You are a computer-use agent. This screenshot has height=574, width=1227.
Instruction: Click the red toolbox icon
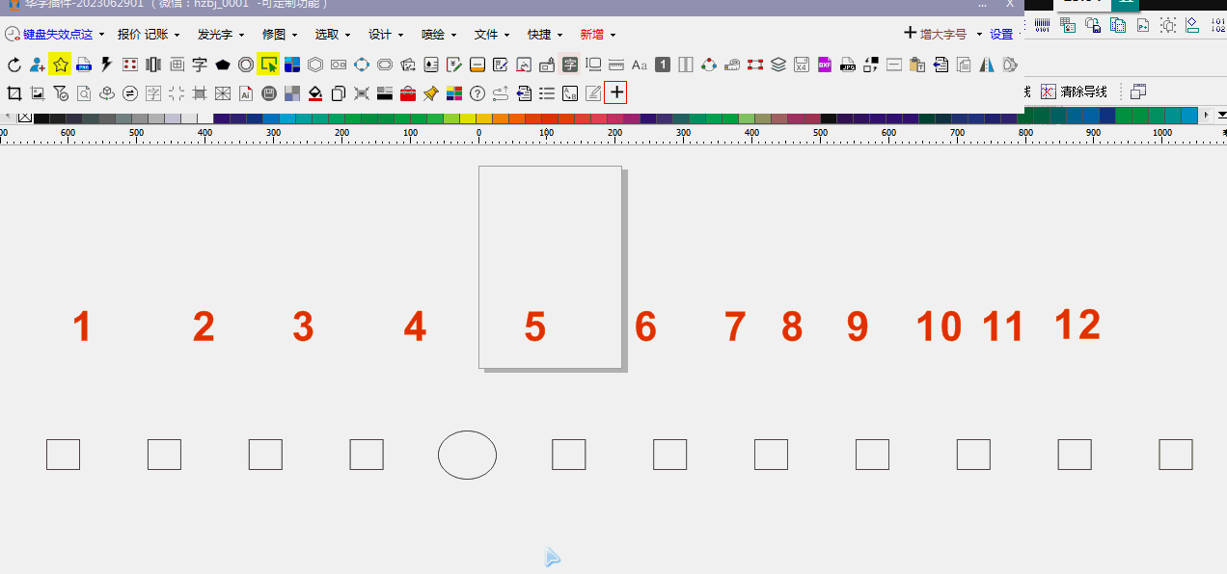pyautogui.click(x=407, y=93)
